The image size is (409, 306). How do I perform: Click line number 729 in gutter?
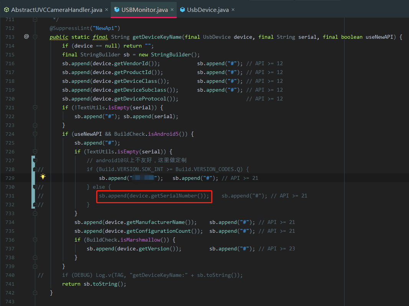click(x=10, y=178)
